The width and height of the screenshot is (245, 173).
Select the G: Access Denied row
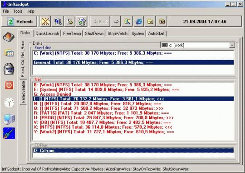click(133, 94)
